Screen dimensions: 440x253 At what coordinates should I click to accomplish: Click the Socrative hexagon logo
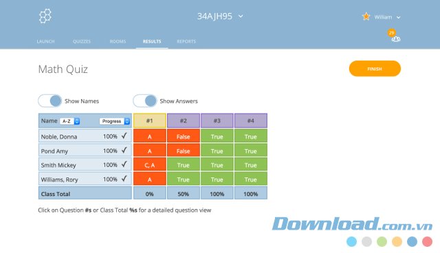coord(45,16)
